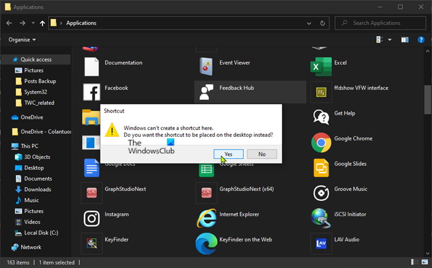Open the Organise dropdown menu
This screenshot has width=432, height=268.
[22, 40]
